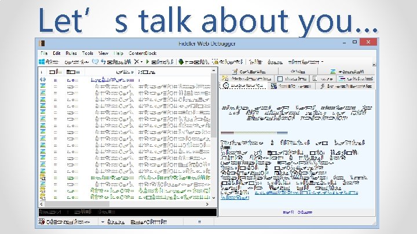
Task: Click the black QuickExec command box
Action: coord(127,212)
